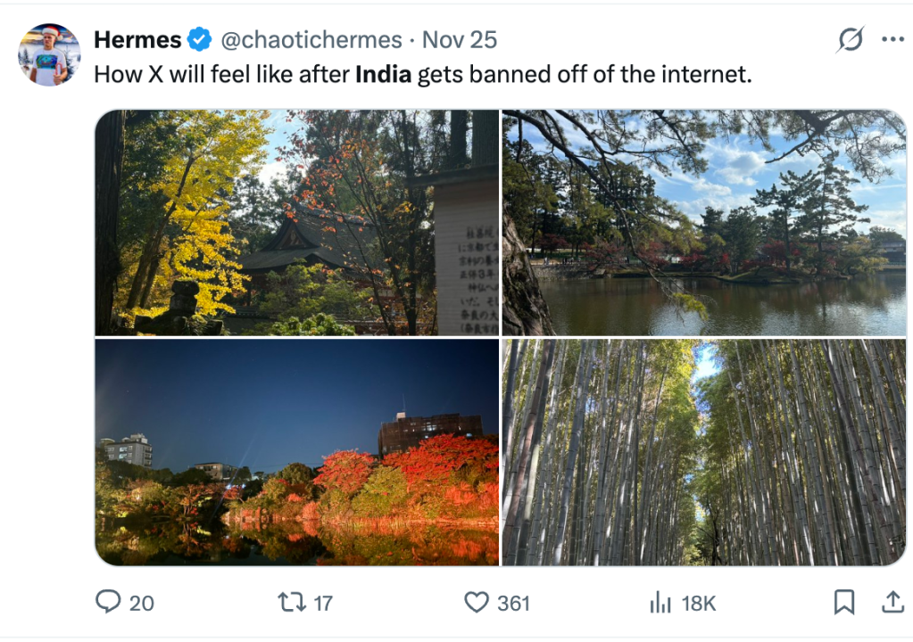Image resolution: width=913 pixels, height=642 pixels.
Task: Open the Nov 25 timestamp link
Action: 459,40
